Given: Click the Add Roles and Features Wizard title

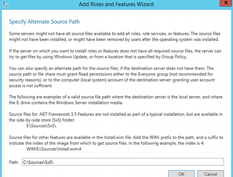Looking at the screenshot, I should 116,4.
